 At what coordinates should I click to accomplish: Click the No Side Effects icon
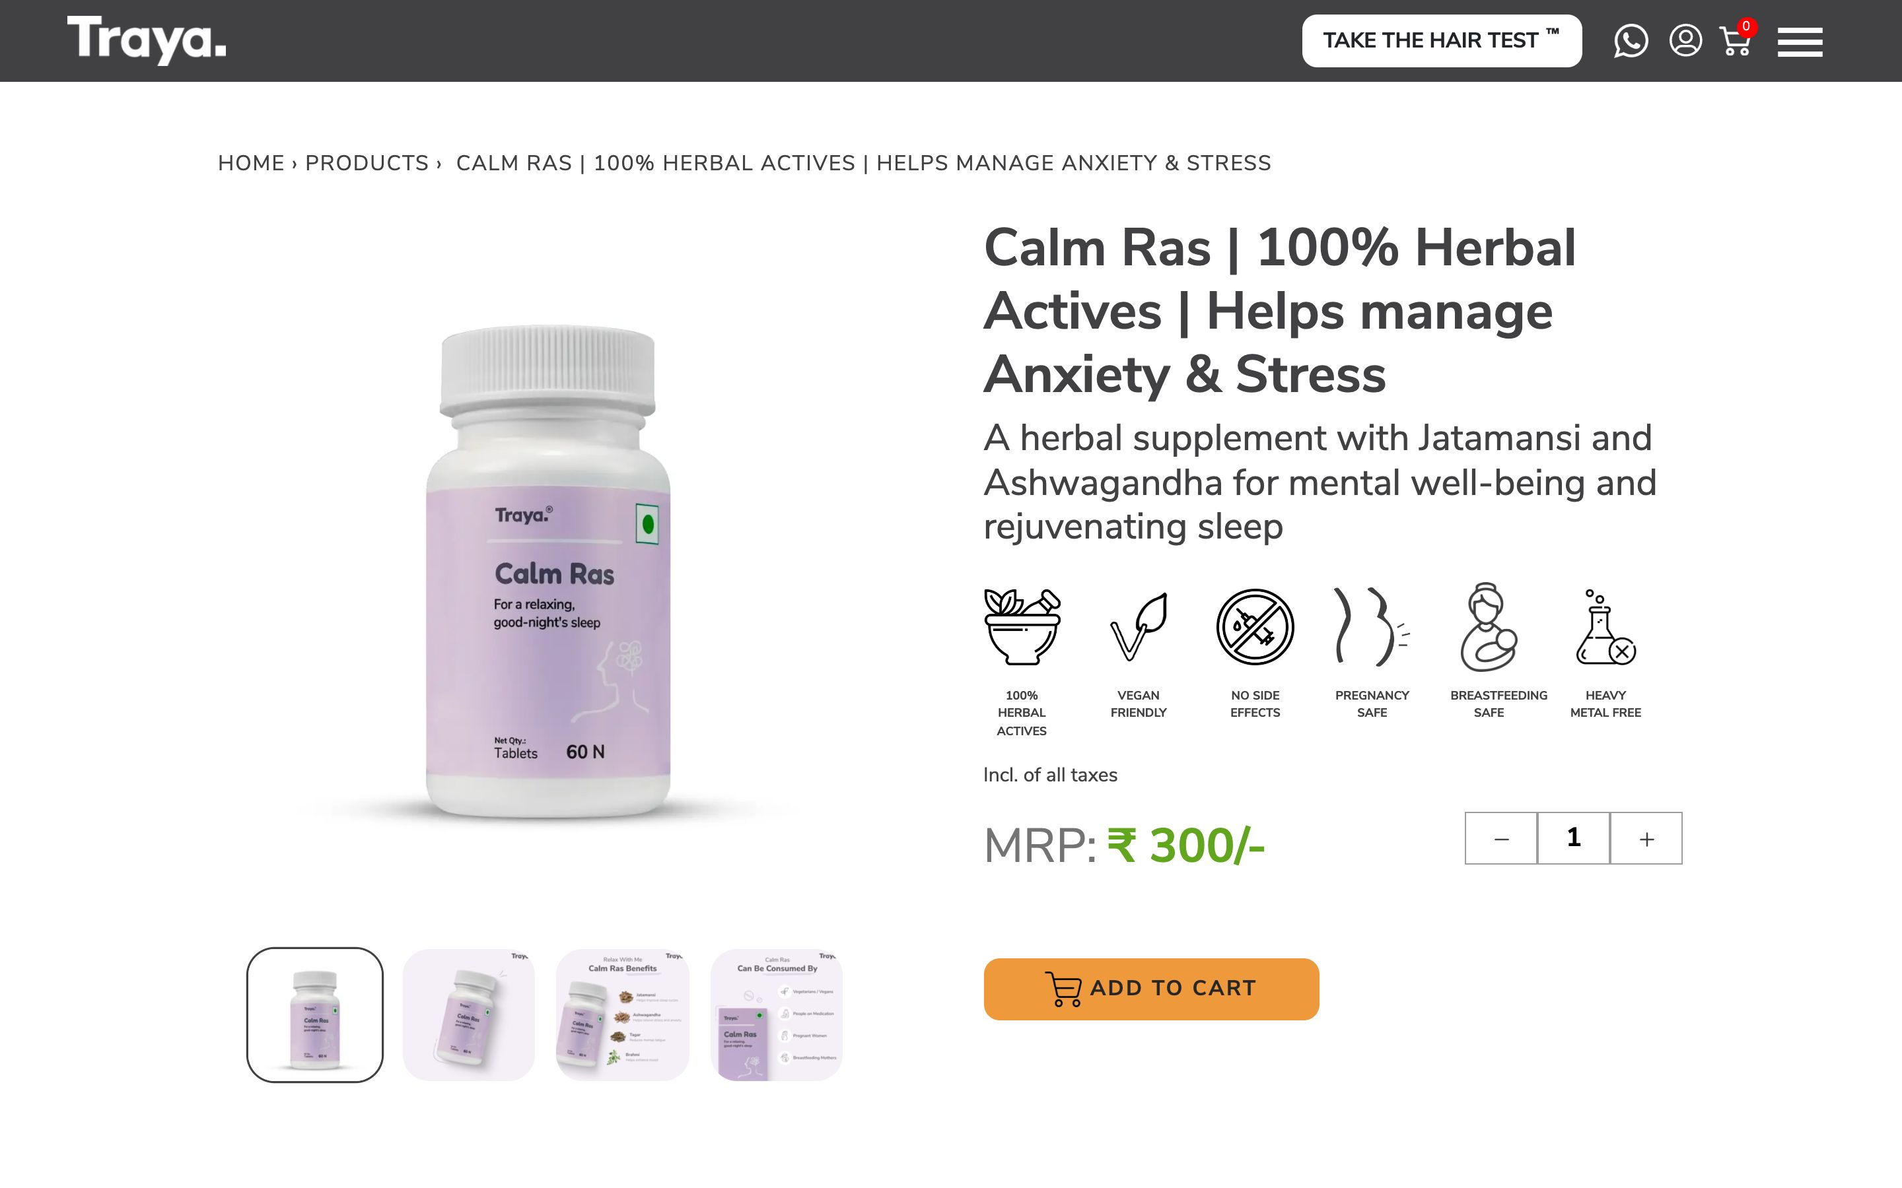coord(1255,626)
